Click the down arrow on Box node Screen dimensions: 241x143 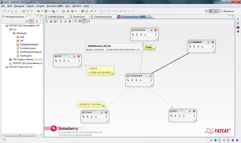[x=180, y=116]
